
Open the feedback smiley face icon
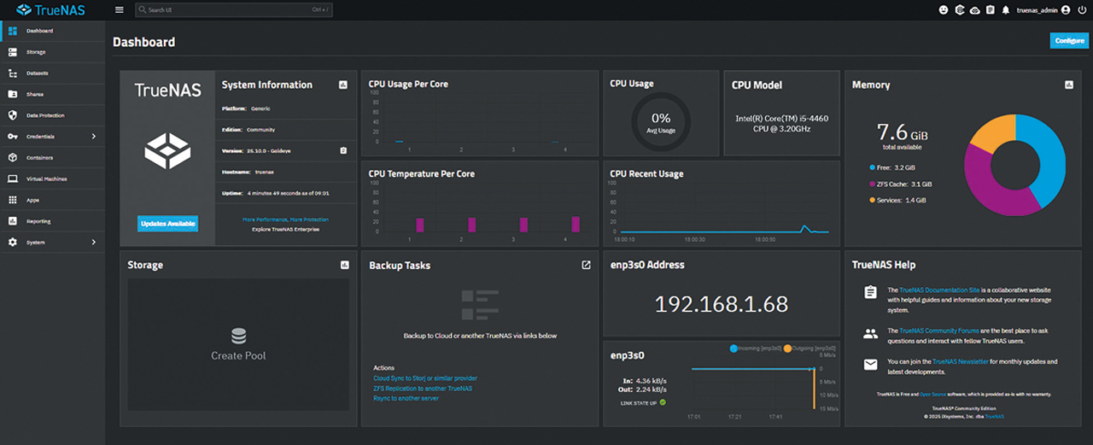[x=944, y=10]
